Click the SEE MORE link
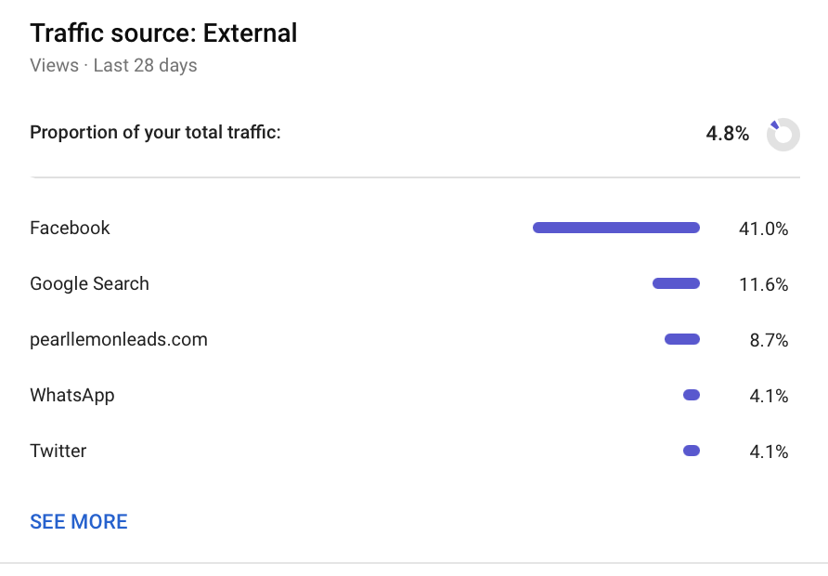The width and height of the screenshot is (828, 576). point(79,521)
